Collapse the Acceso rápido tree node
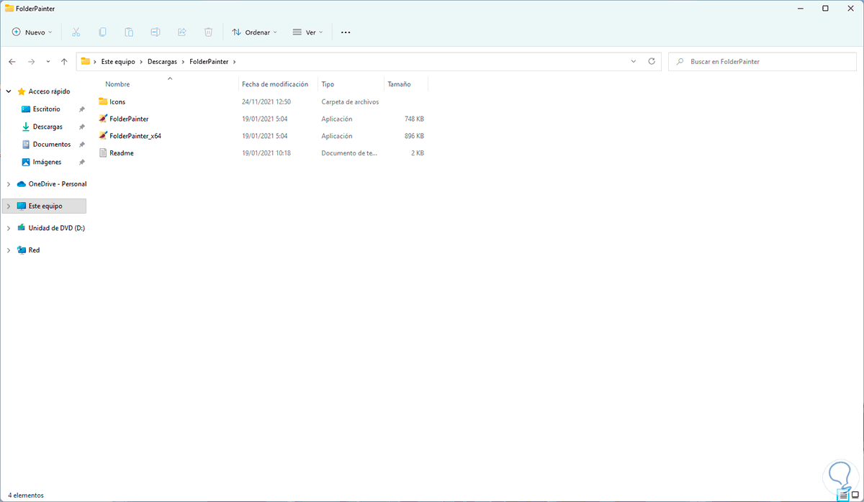 coord(9,91)
